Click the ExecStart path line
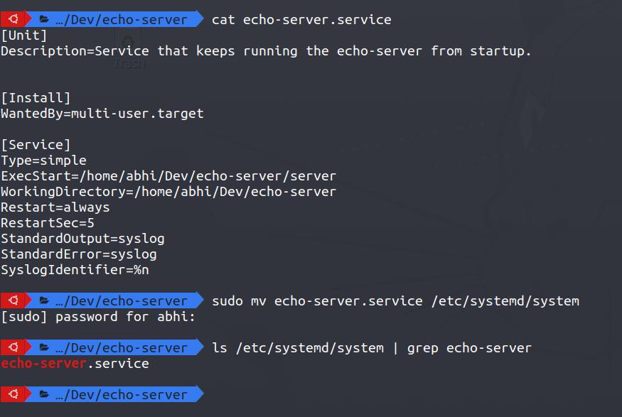 (168, 175)
